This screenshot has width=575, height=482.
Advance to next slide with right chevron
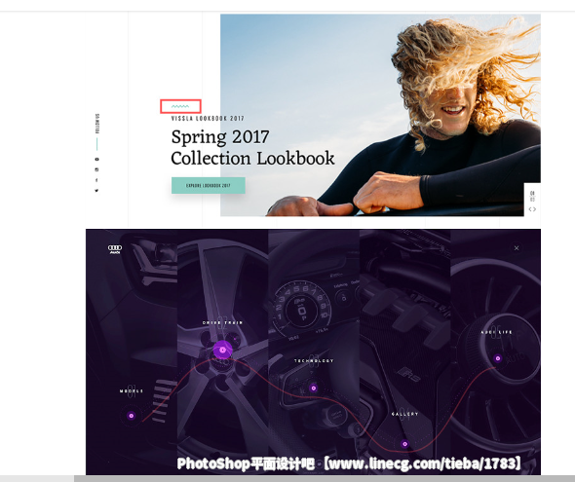tap(535, 209)
